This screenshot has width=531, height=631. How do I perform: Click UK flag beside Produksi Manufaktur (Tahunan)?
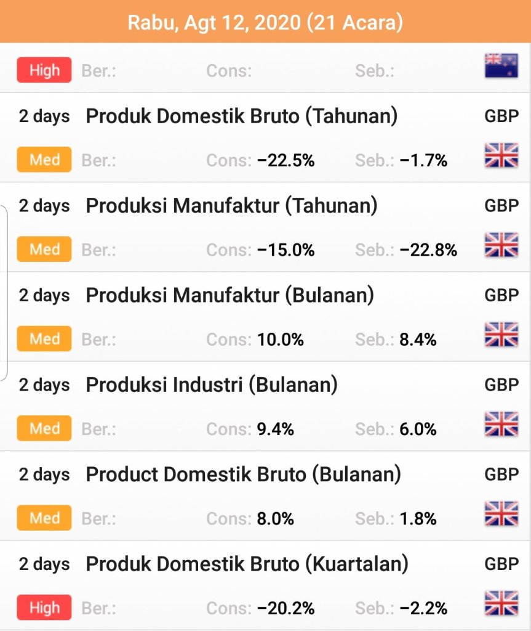click(501, 245)
